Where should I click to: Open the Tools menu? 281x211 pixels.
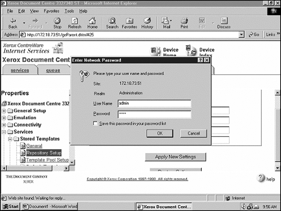click(69, 11)
